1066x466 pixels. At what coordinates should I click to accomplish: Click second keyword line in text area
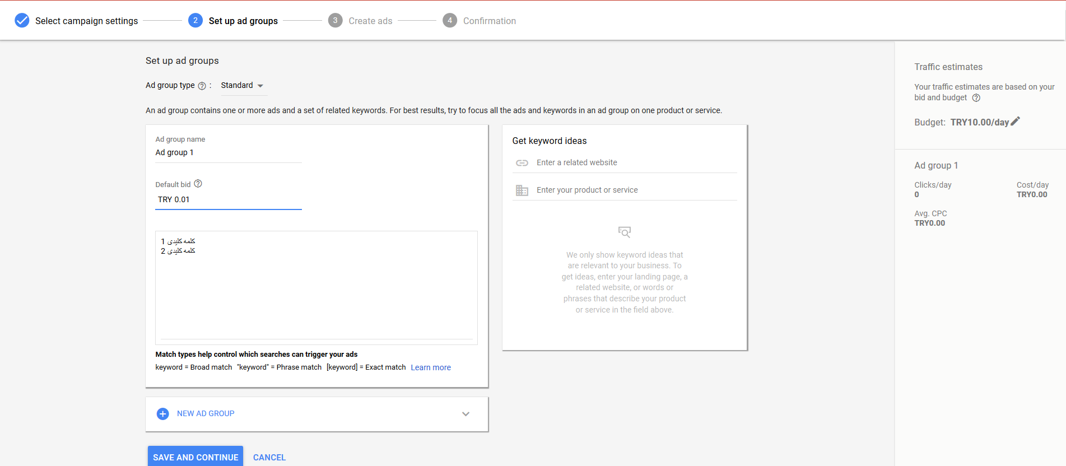(x=178, y=251)
